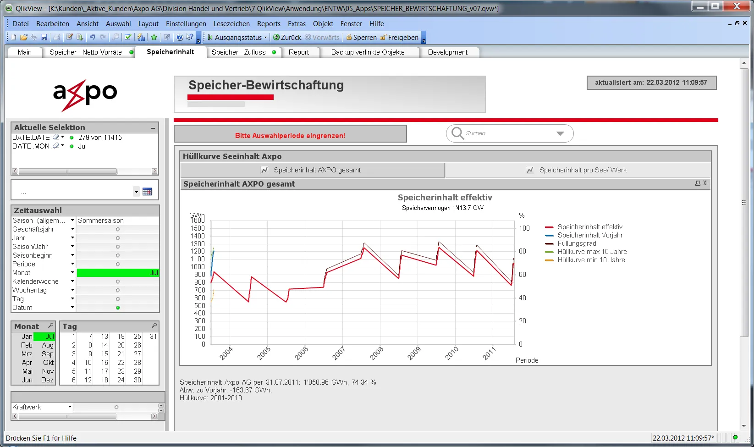Viewport: 754px width, 447px height.
Task: Click the Freigeben unlock icon
Action: point(384,38)
